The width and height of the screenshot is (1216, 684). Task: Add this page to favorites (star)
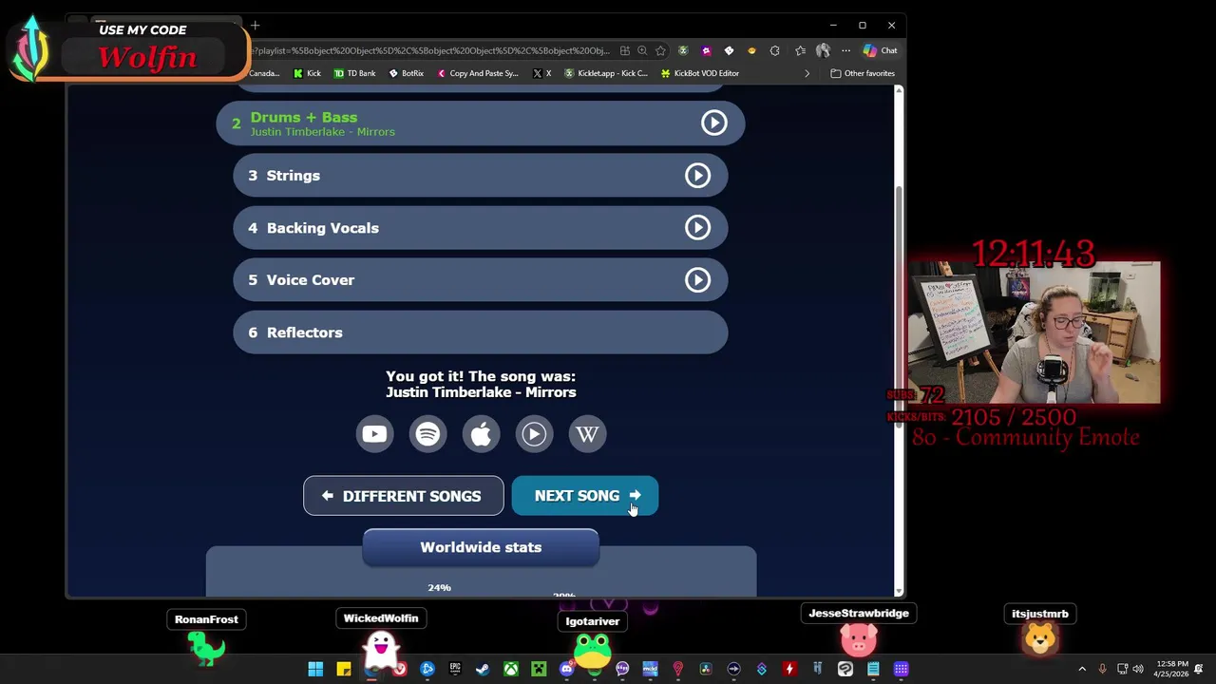(x=660, y=50)
